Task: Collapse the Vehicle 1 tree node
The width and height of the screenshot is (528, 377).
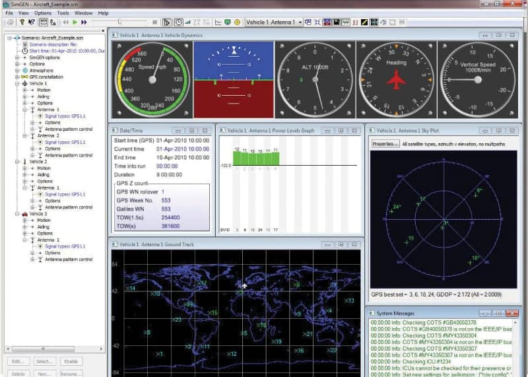Action: pos(17,83)
